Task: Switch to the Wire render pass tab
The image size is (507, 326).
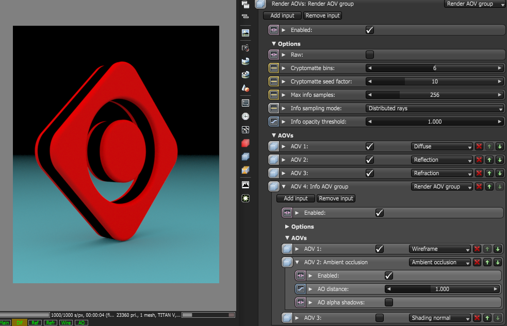Action: (x=66, y=322)
